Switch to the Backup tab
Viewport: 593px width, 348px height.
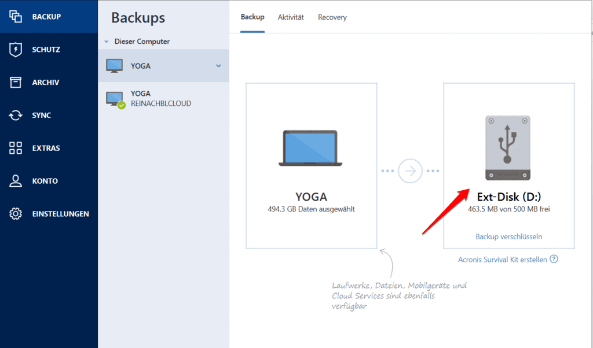(252, 17)
